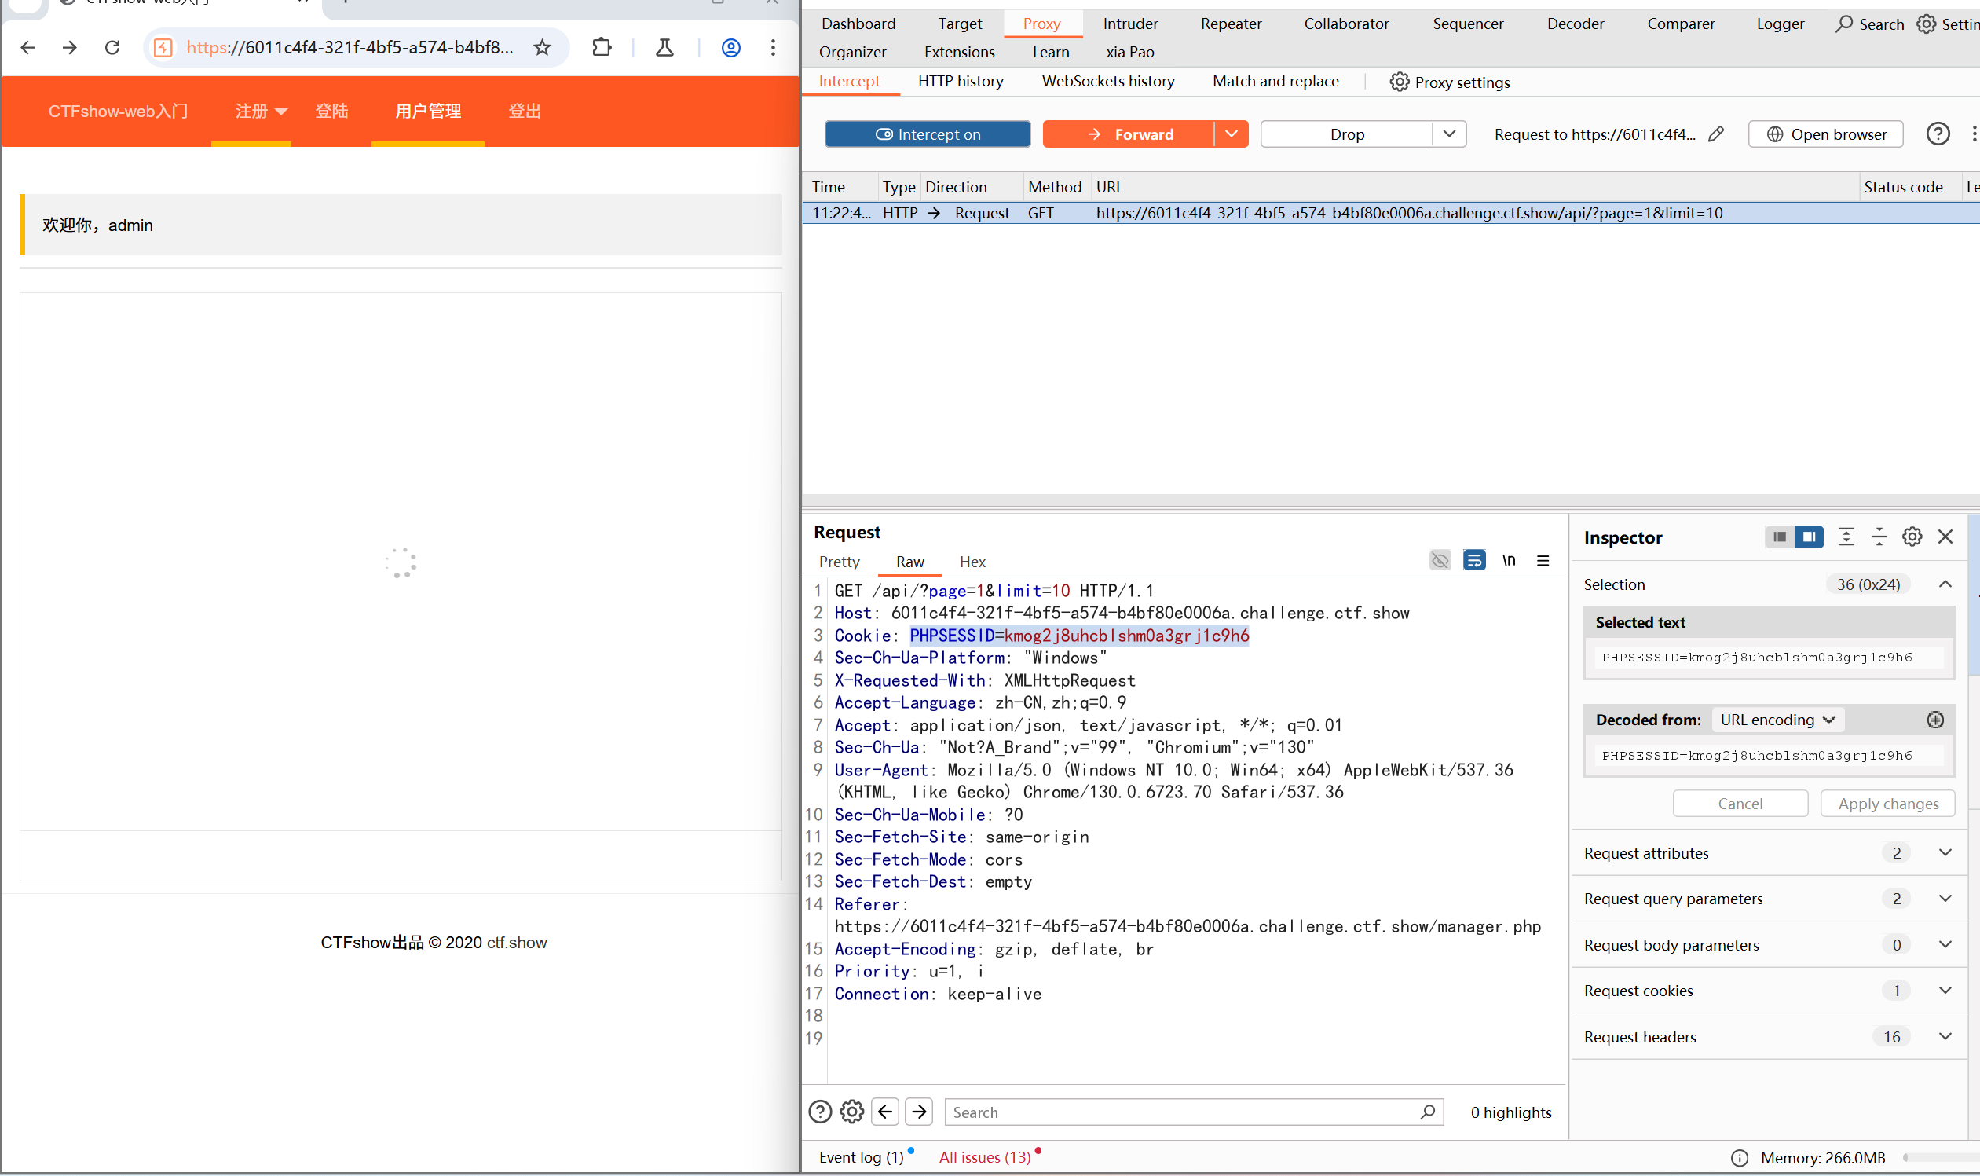The height and width of the screenshot is (1176, 1980).
Task: Open the Inspector settings gear
Action: (1912, 537)
